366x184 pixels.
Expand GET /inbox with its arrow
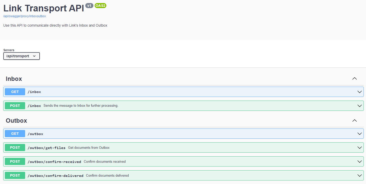coord(359,92)
